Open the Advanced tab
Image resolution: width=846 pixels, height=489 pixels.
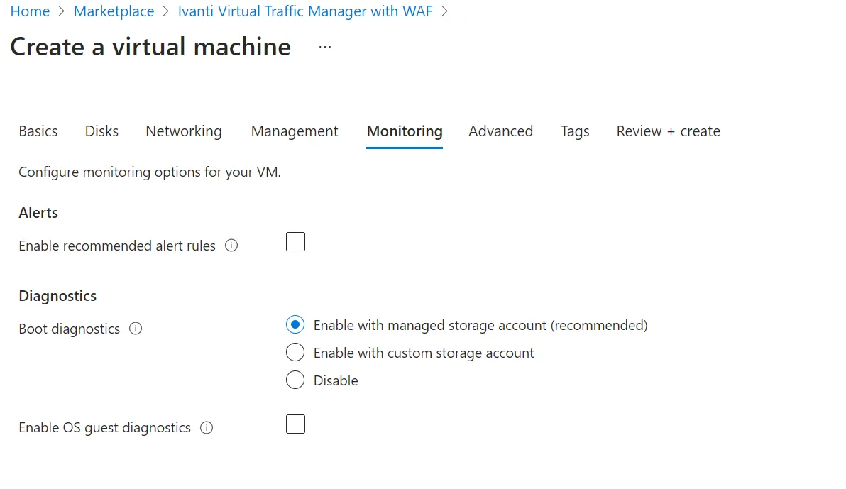[500, 131]
